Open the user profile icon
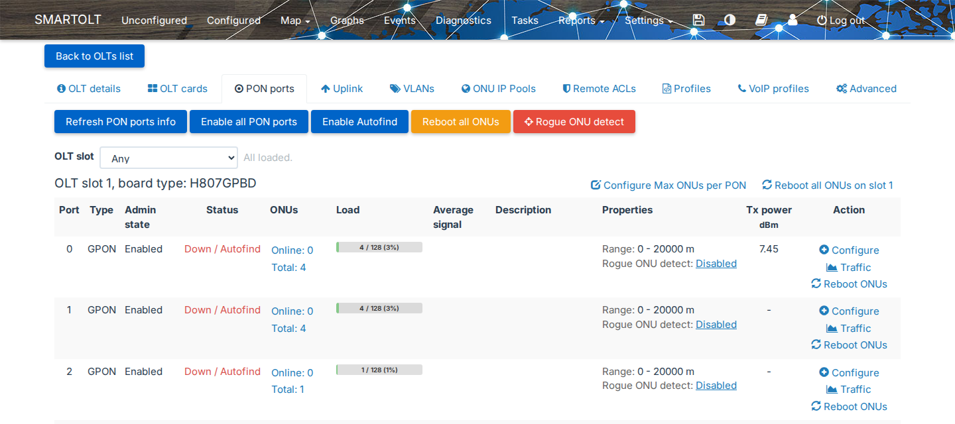Screen dimensions: 955x424 [793, 20]
